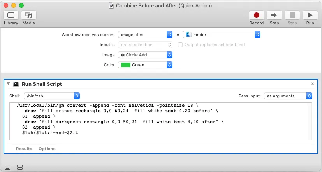This screenshot has height=172, width=322.
Task: Choose a different Image from Circle Add
Action: 145,55
